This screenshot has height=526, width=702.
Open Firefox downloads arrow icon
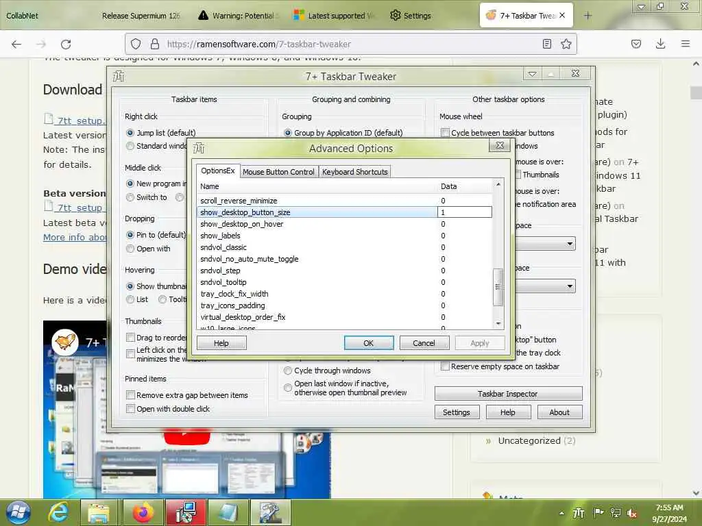click(x=660, y=44)
